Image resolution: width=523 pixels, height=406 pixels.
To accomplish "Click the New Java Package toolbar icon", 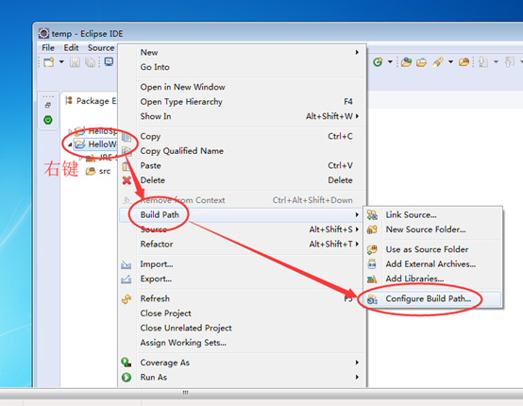I will (406, 62).
